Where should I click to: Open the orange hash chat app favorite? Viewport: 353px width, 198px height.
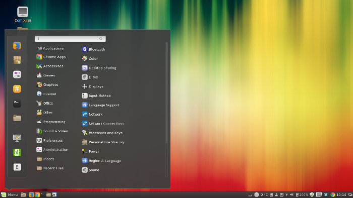[17, 89]
